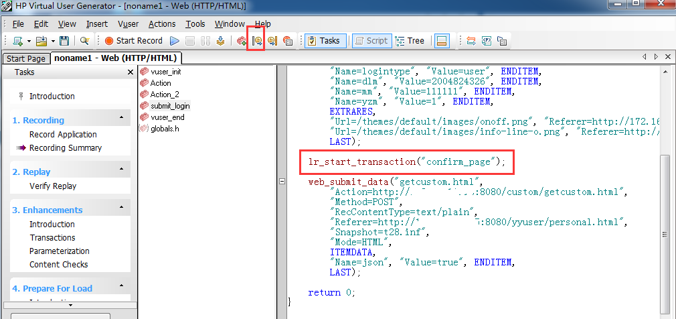676x319 pixels.
Task: Open Recording Summary task
Action: coord(65,147)
